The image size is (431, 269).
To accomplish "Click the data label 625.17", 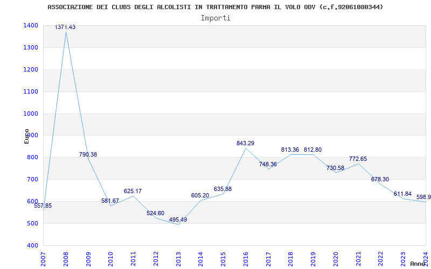I will point(133,192).
